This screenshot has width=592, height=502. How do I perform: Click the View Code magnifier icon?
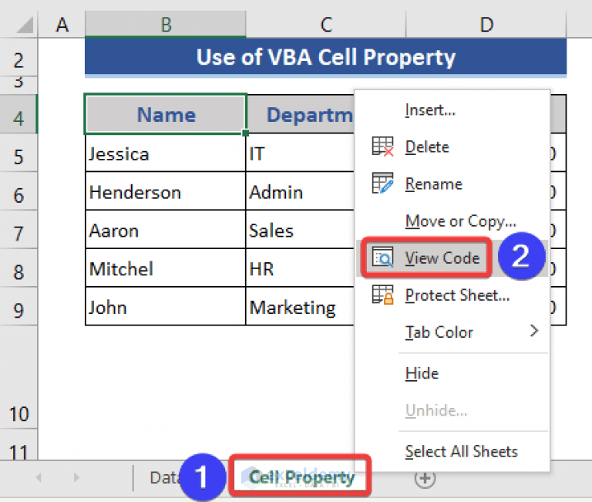382,258
